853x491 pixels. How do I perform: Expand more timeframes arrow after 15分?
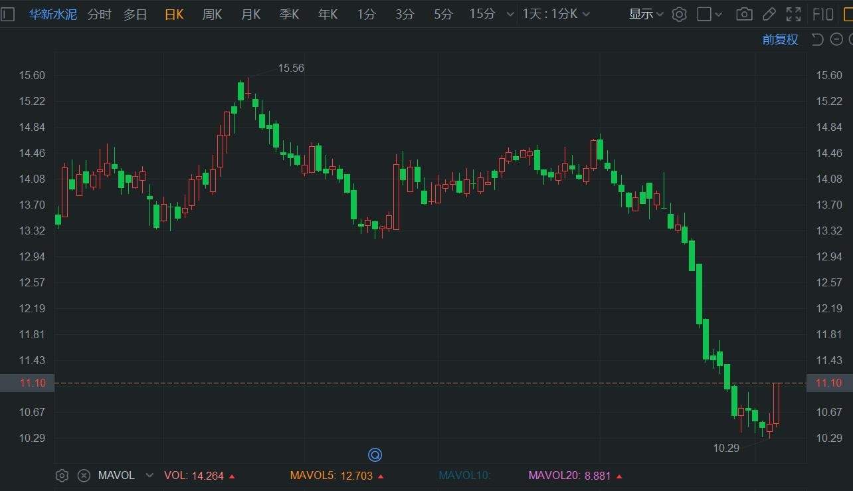coord(510,14)
